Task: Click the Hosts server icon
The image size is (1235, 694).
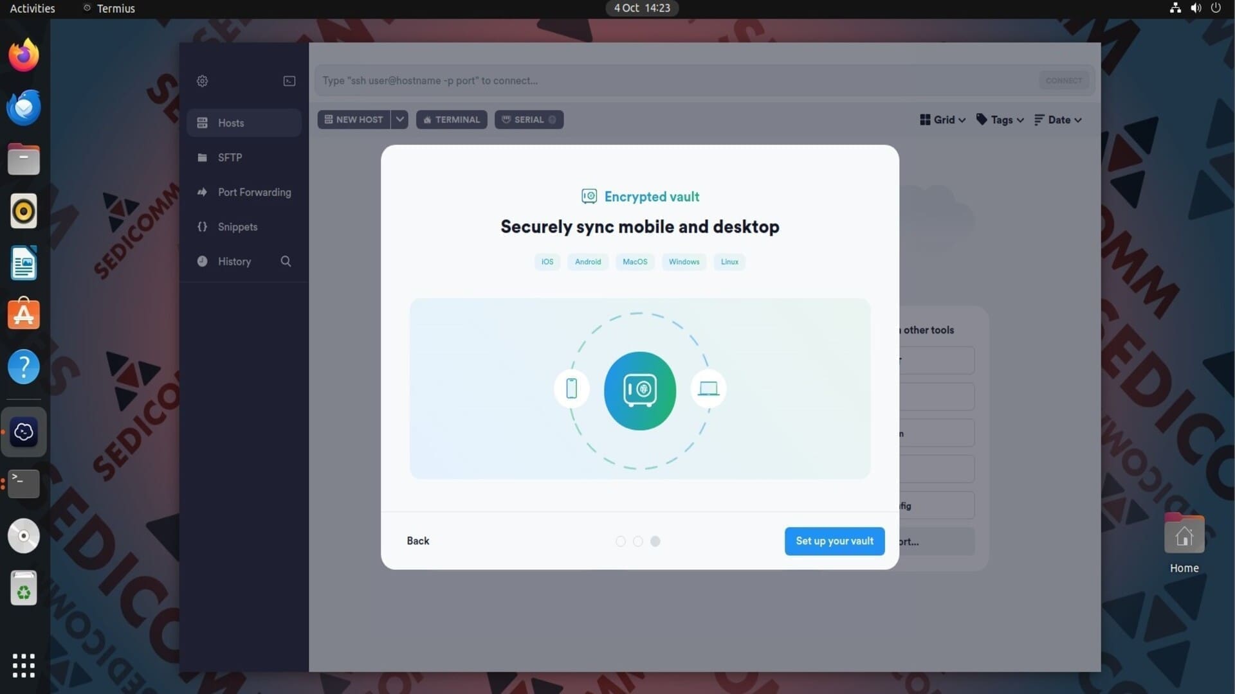Action: (x=202, y=123)
